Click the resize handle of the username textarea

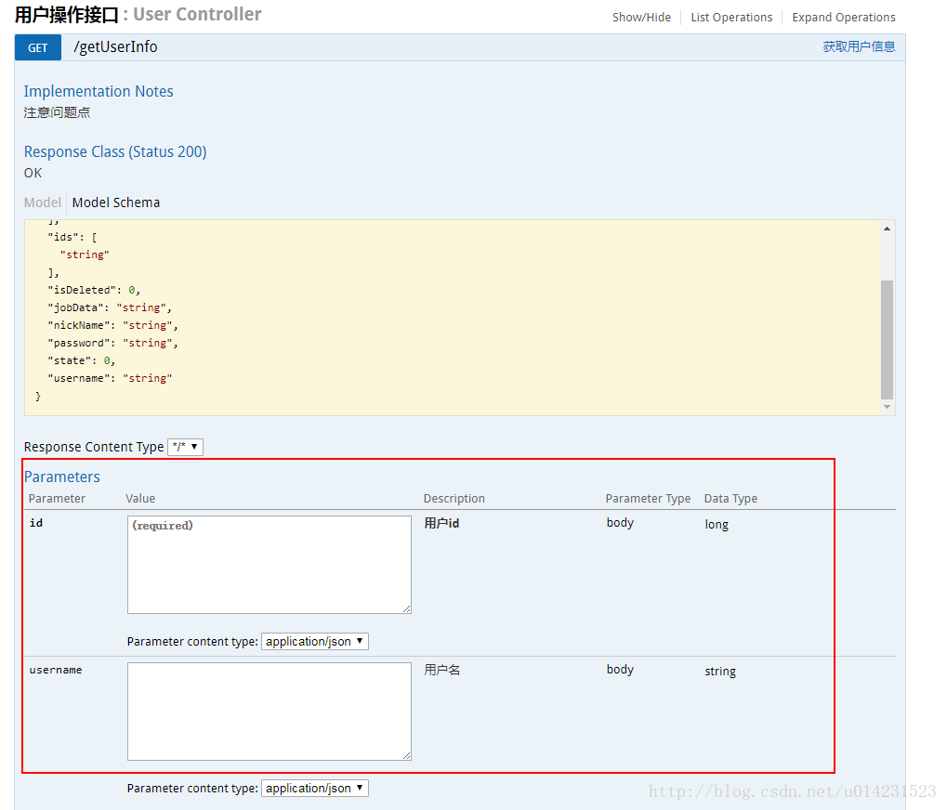406,755
